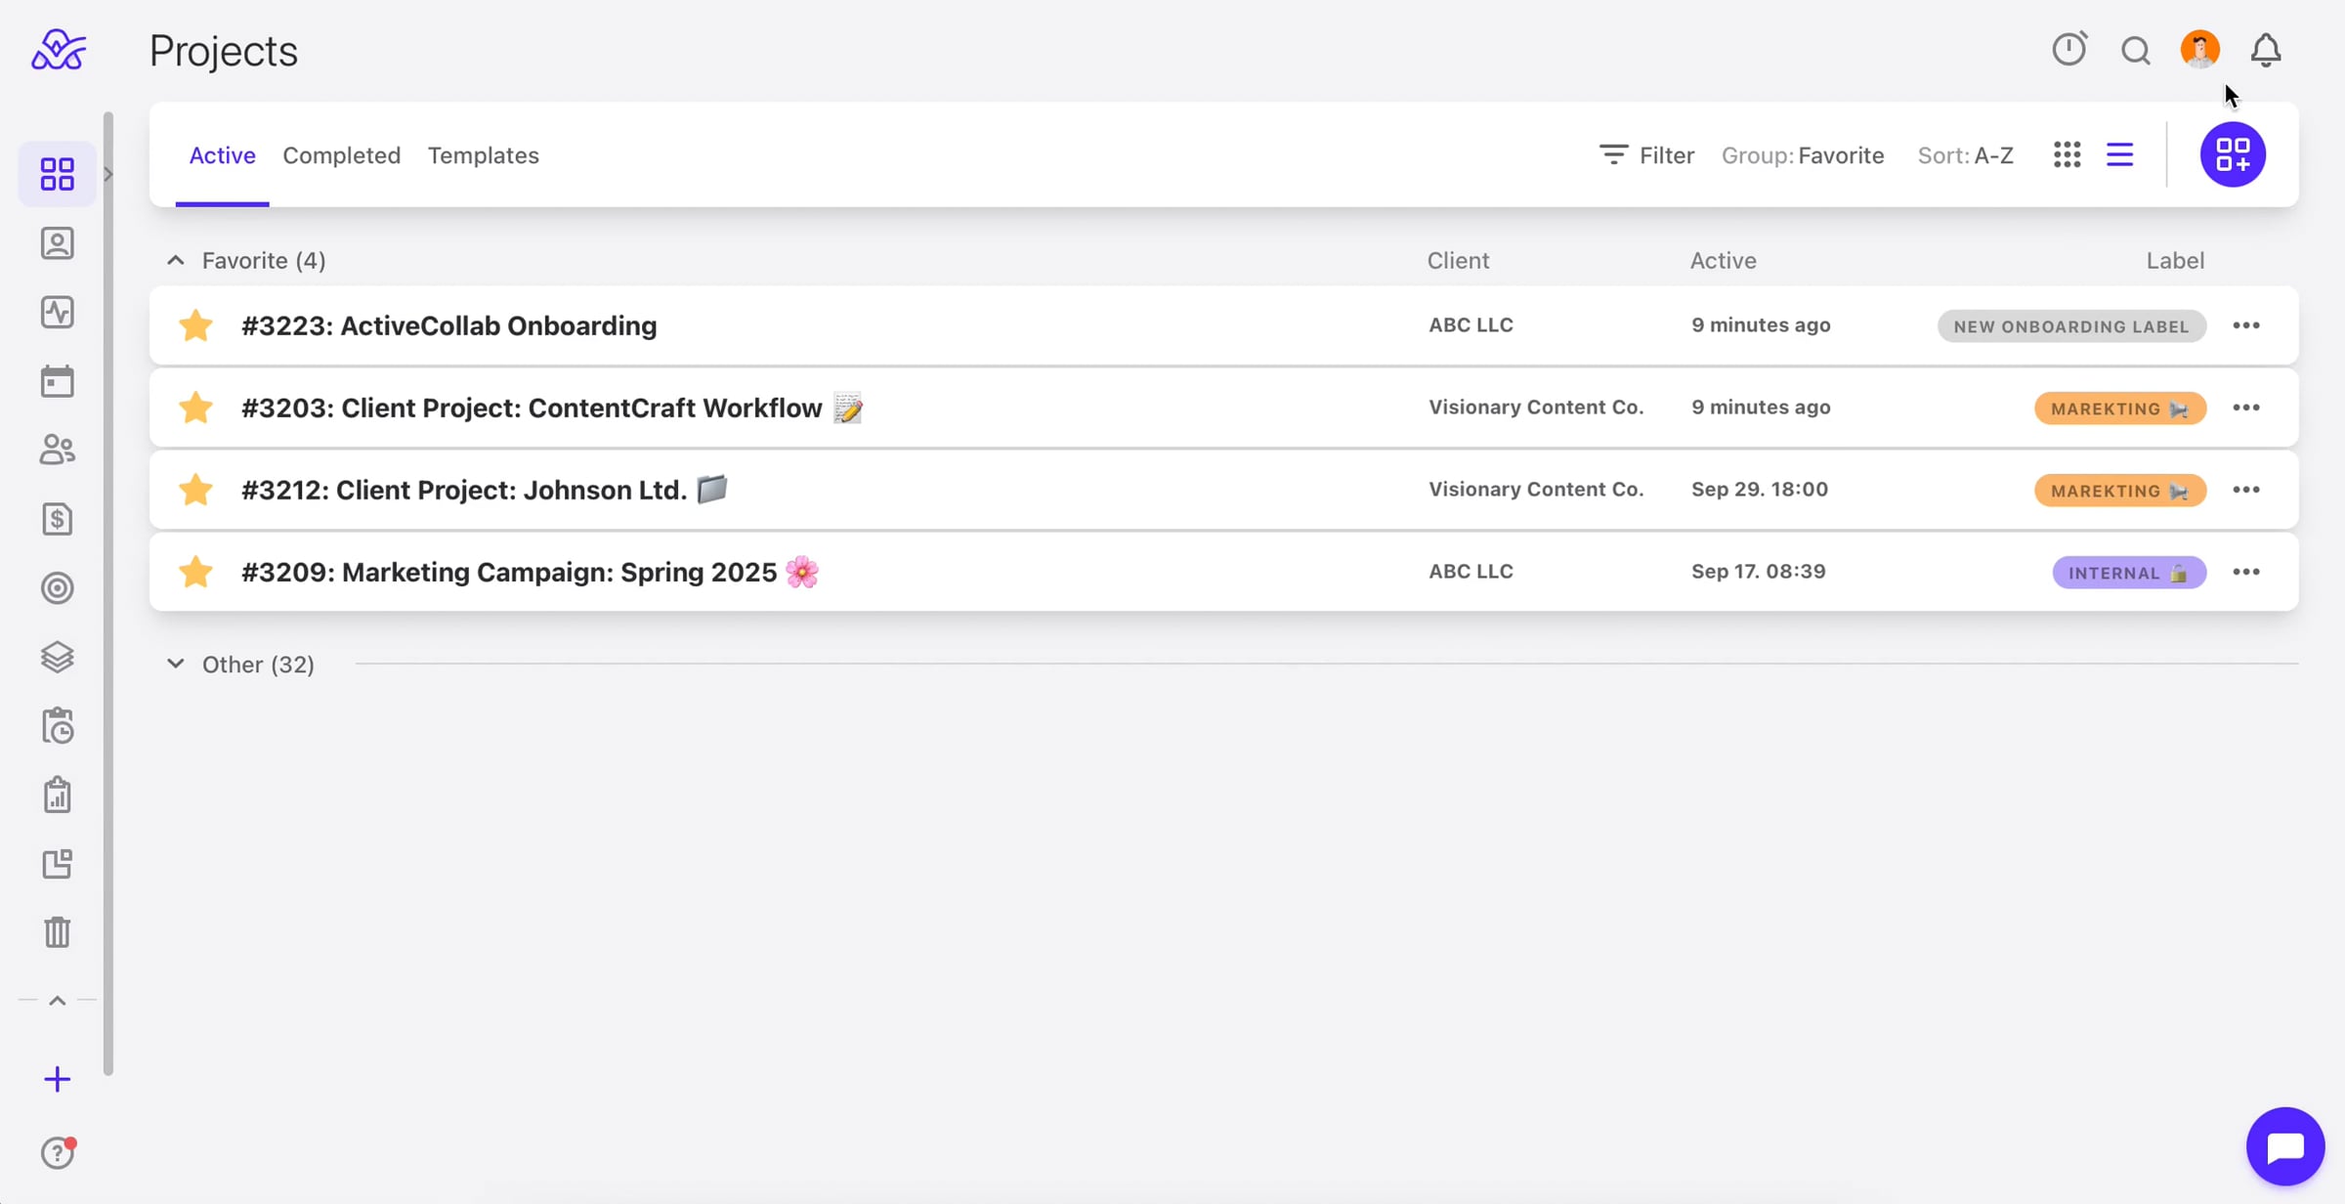Viewport: 2345px width, 1204px height.
Task: Open the Filter options
Action: (1646, 155)
